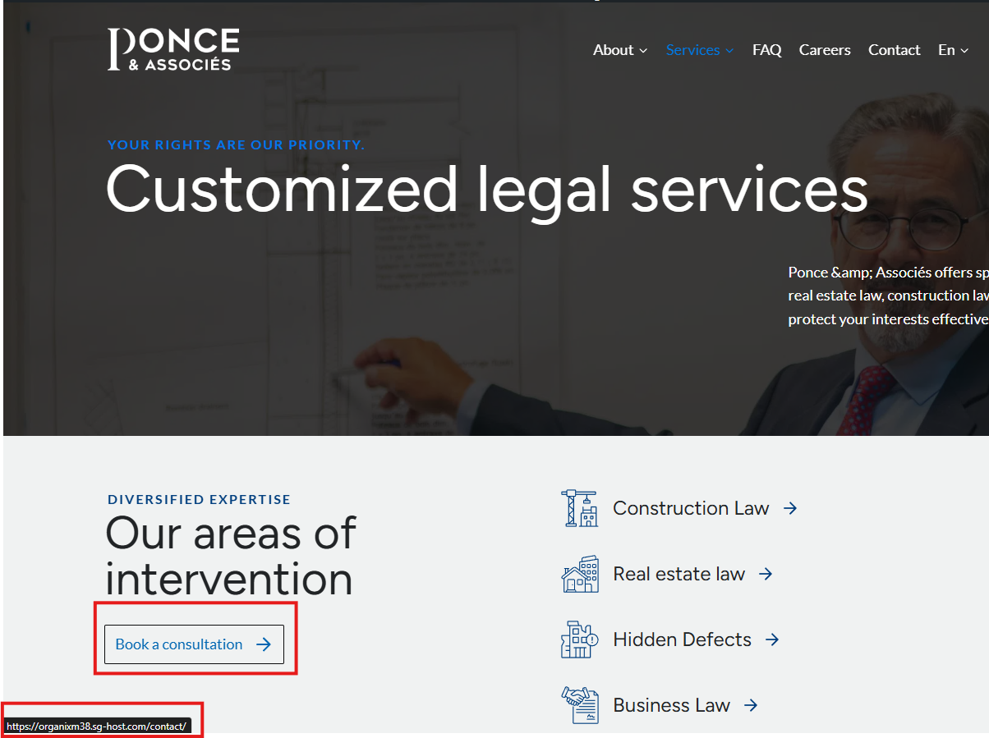Screen dimensions: 989x738
Task: Select Contact in the top navigation
Action: pos(894,50)
